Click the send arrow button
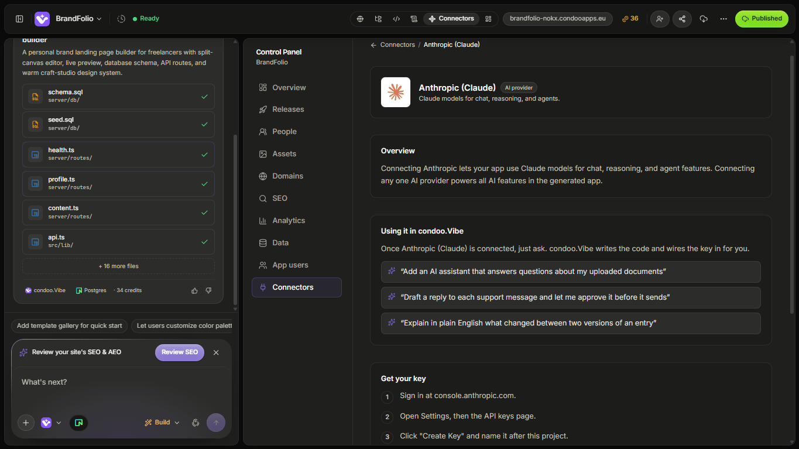 (x=216, y=423)
